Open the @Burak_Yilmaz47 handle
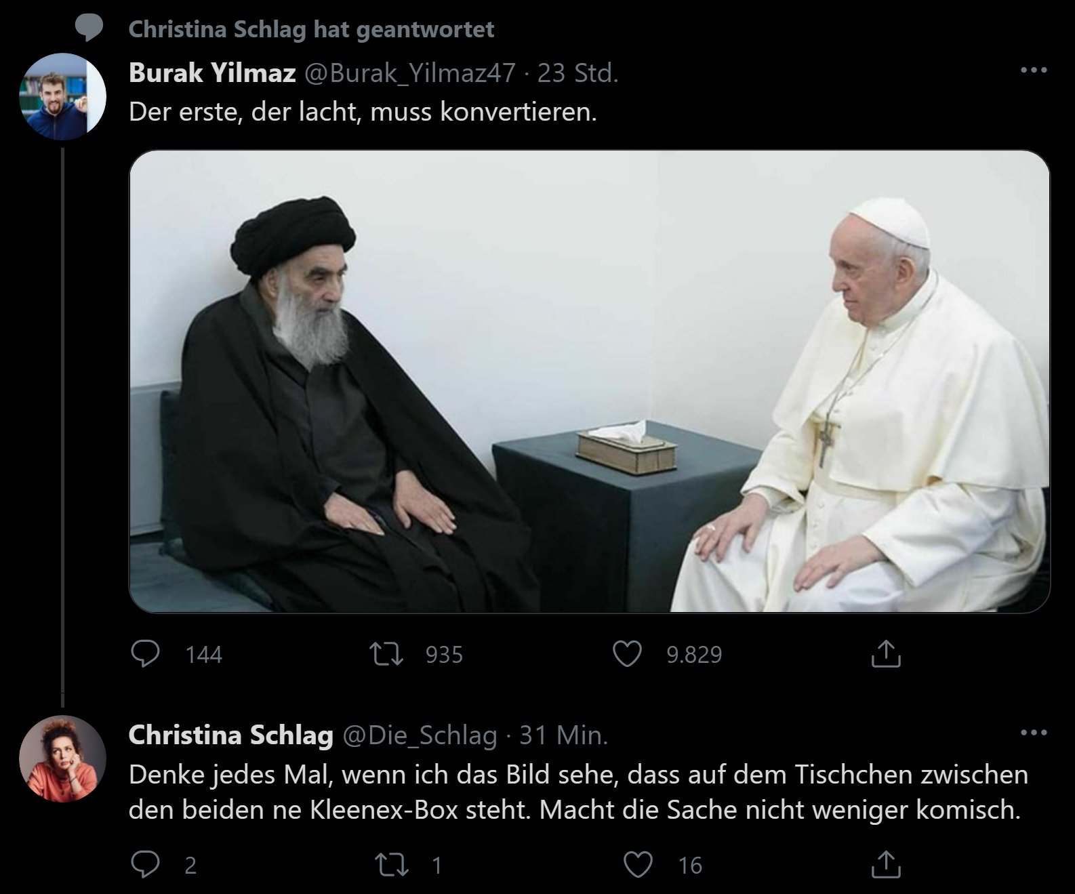Screen dimensions: 1075x894 [409, 73]
